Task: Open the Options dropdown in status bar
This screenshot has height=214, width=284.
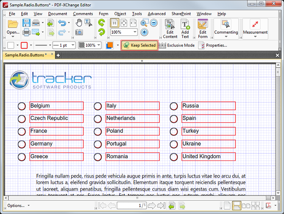Action: (x=18, y=206)
